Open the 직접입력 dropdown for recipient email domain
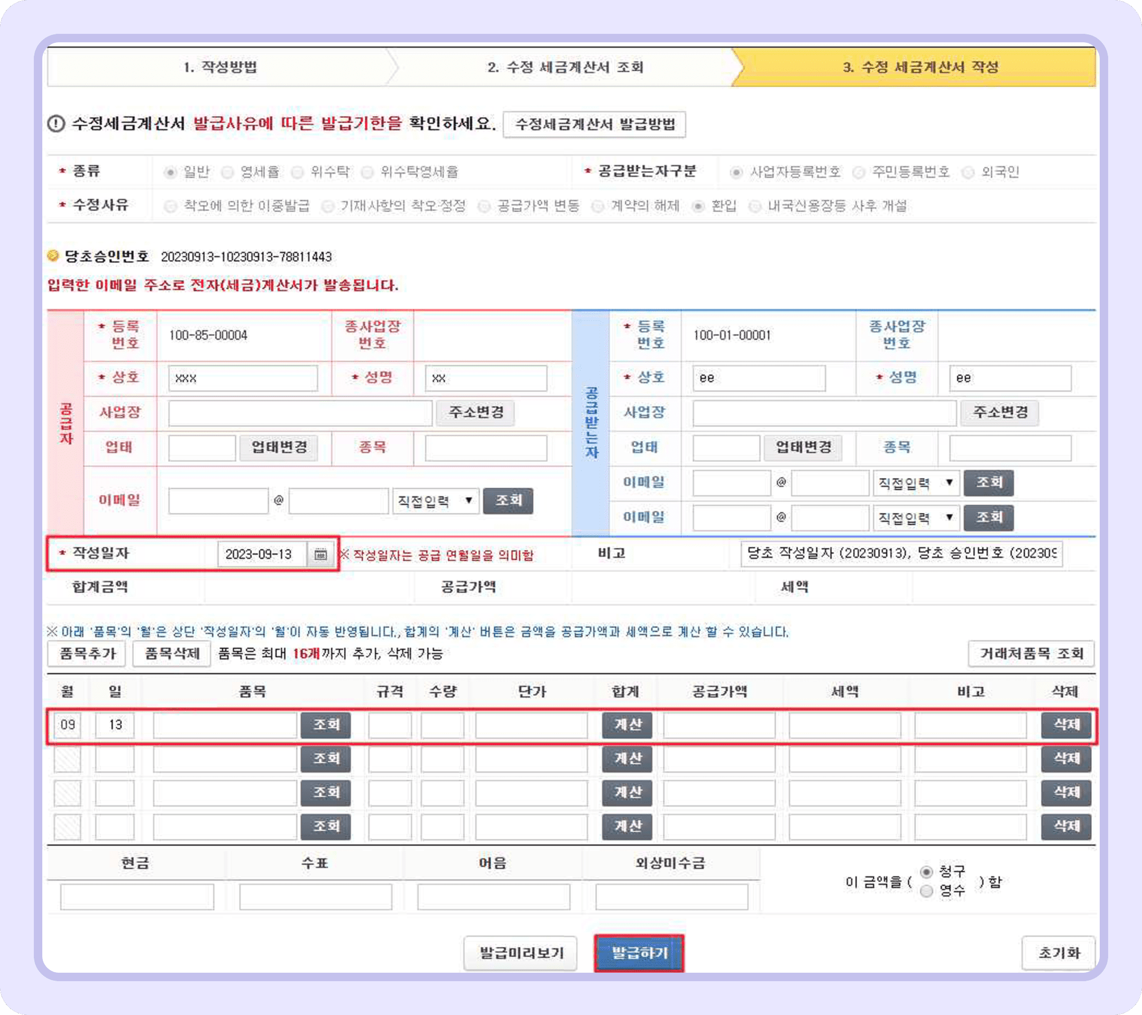 [916, 483]
